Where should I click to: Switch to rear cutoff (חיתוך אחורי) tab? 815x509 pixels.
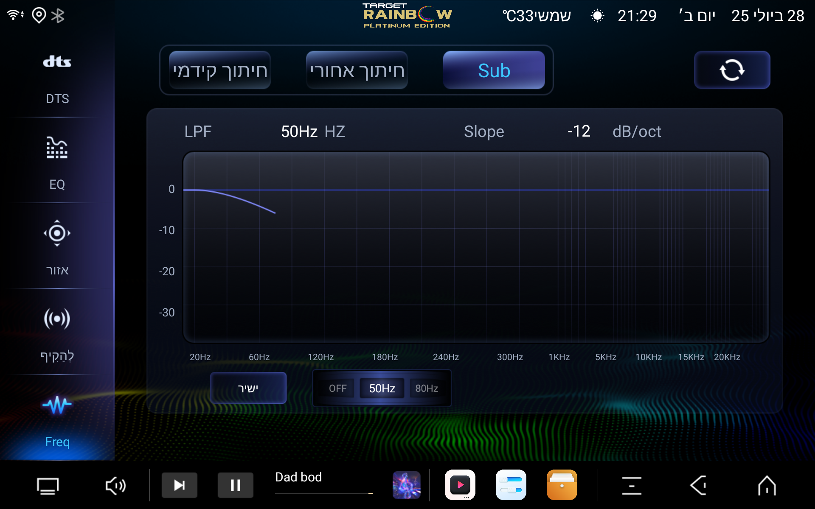pos(357,70)
